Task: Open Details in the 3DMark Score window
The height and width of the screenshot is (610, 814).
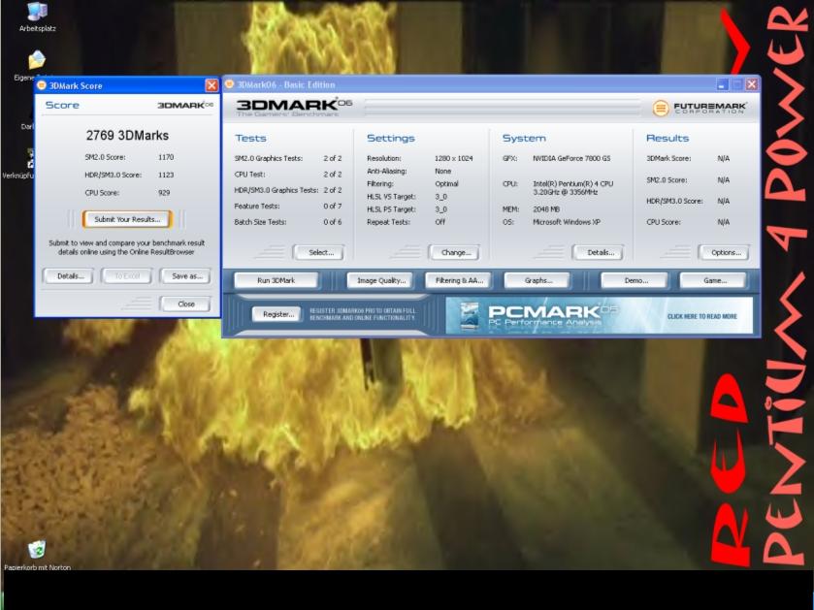Action: click(x=69, y=276)
